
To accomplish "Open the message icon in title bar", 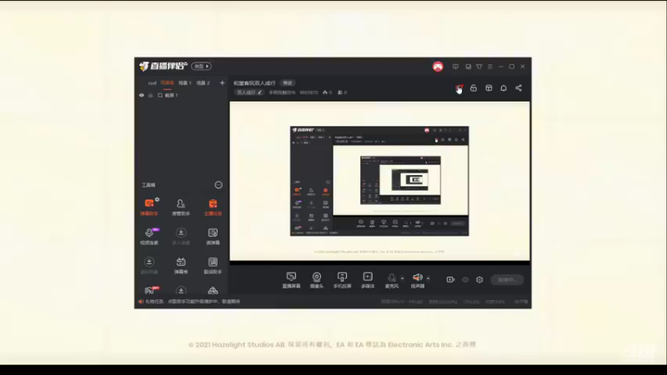I will [x=455, y=67].
